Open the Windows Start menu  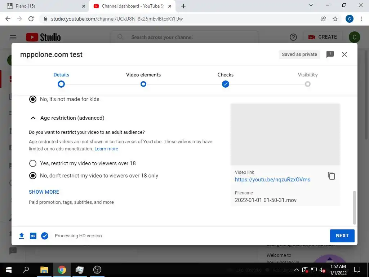tap(9, 270)
